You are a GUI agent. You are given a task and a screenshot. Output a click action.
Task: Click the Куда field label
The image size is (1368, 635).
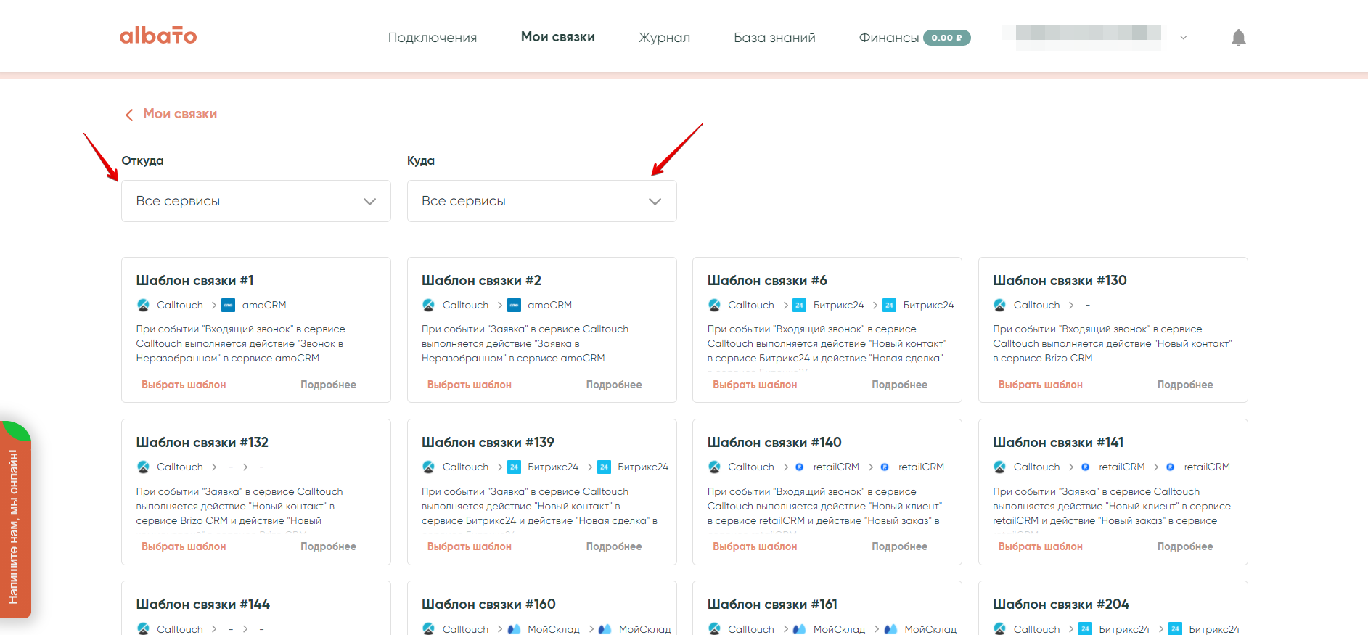pyautogui.click(x=421, y=160)
